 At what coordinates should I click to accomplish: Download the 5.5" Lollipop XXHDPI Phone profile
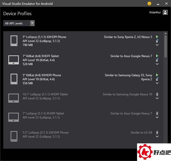coord(157,132)
